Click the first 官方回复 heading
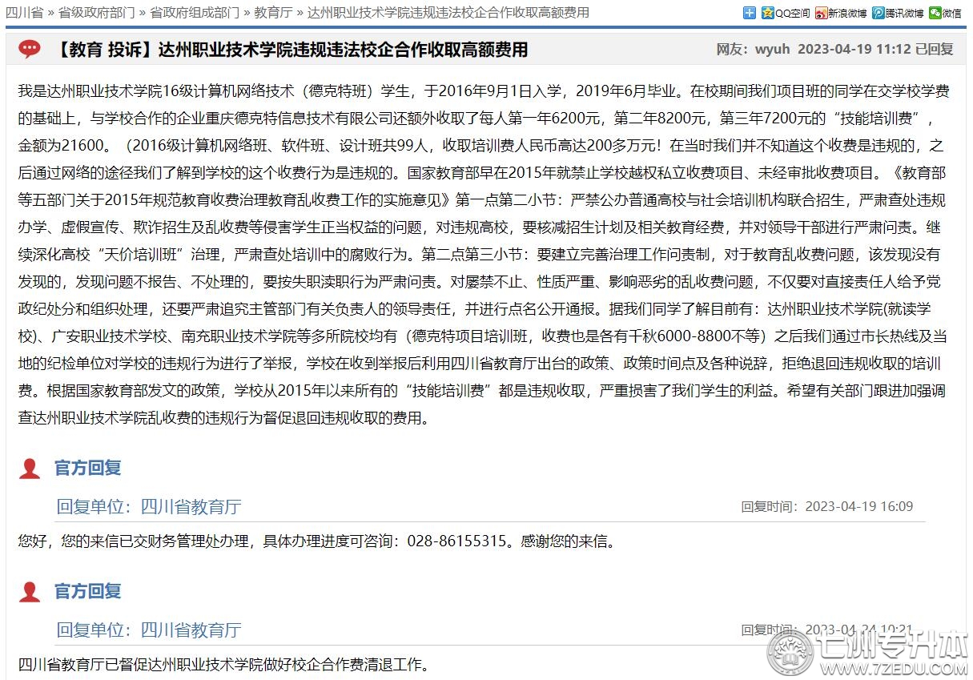Screen dimensions: 973x680 (87, 469)
